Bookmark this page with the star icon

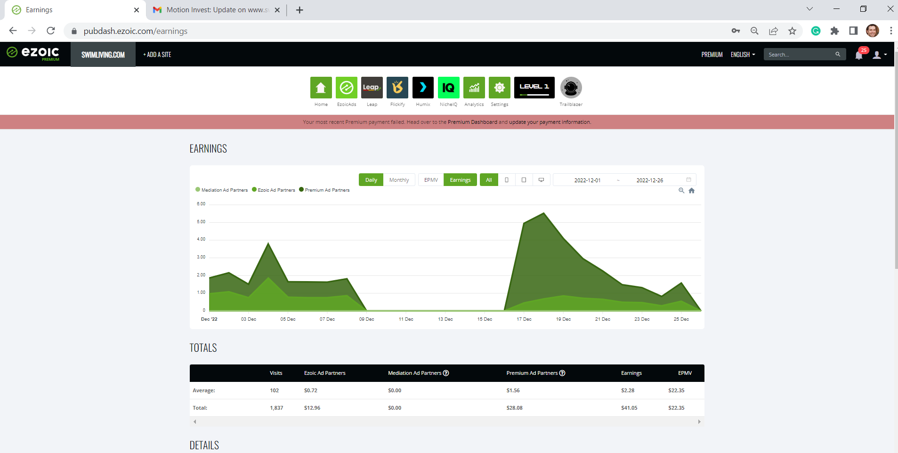(x=793, y=31)
